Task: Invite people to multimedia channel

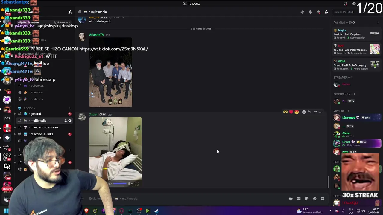Action: 66,121
